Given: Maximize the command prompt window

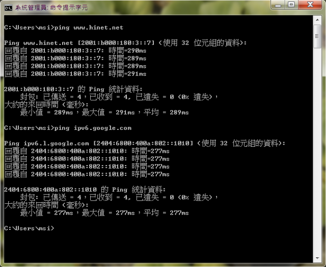Looking at the screenshot, I should click(x=291, y=5).
